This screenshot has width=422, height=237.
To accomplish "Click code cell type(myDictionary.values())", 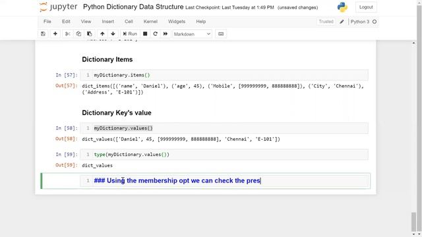I will pos(224,155).
